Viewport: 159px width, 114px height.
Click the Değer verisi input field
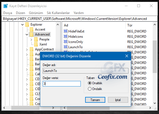pyautogui.click(x=62, y=84)
